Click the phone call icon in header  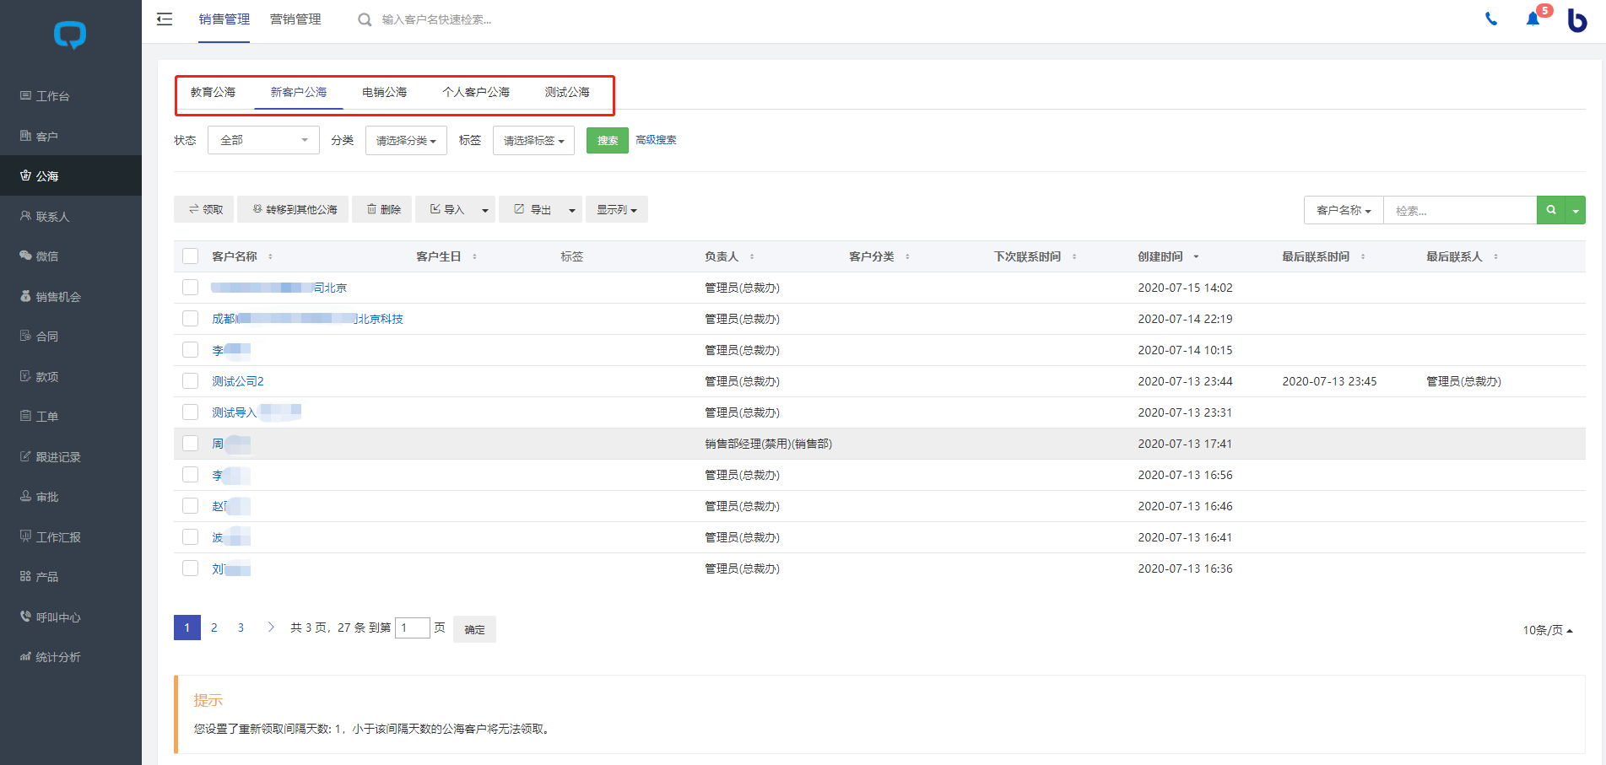[1491, 19]
